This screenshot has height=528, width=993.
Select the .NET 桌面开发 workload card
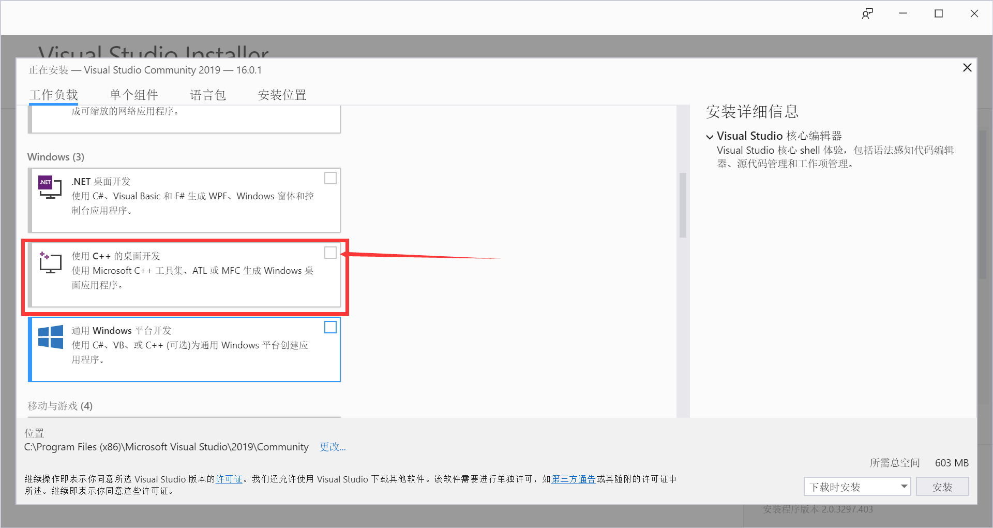(185, 200)
